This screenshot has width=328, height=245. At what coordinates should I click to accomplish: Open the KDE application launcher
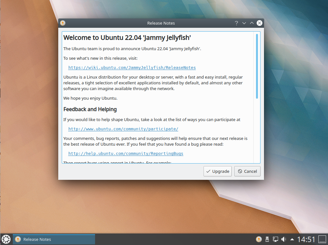(x=6, y=239)
